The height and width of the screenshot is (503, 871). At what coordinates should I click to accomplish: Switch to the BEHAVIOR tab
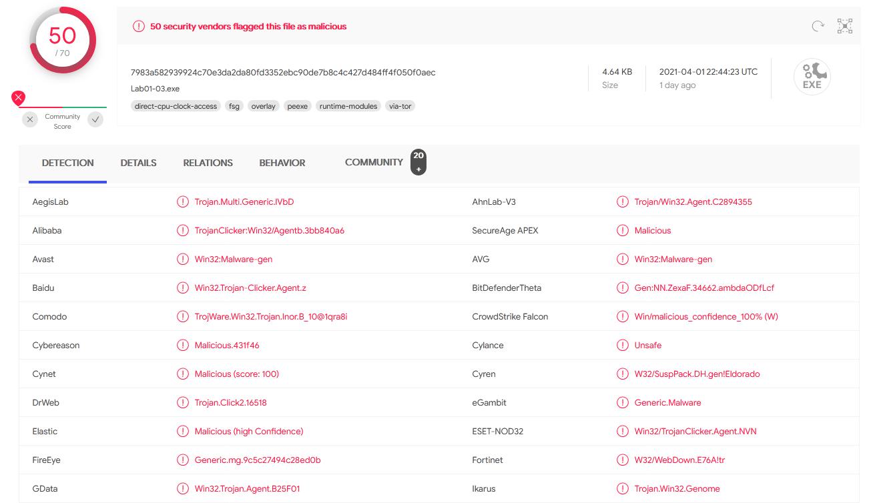coord(282,163)
